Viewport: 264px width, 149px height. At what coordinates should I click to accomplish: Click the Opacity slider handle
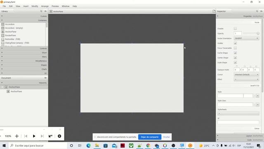tap(258, 33)
